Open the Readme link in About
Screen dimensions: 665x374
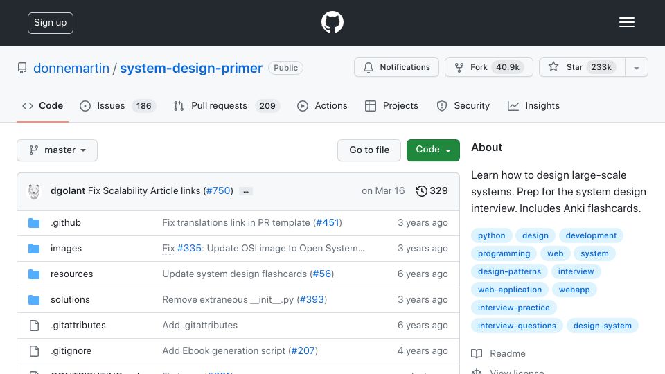[x=507, y=354]
